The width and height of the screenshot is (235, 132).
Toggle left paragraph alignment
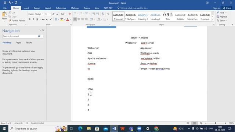[75, 19]
